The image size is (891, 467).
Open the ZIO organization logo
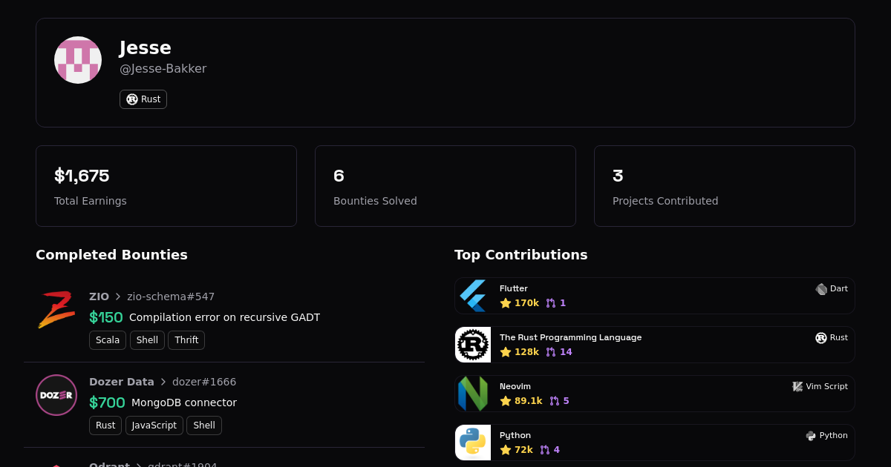click(56, 310)
